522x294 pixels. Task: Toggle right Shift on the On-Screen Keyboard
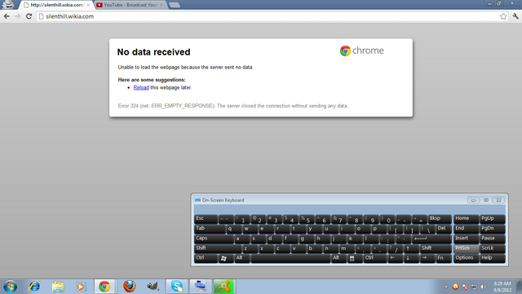tap(436, 248)
